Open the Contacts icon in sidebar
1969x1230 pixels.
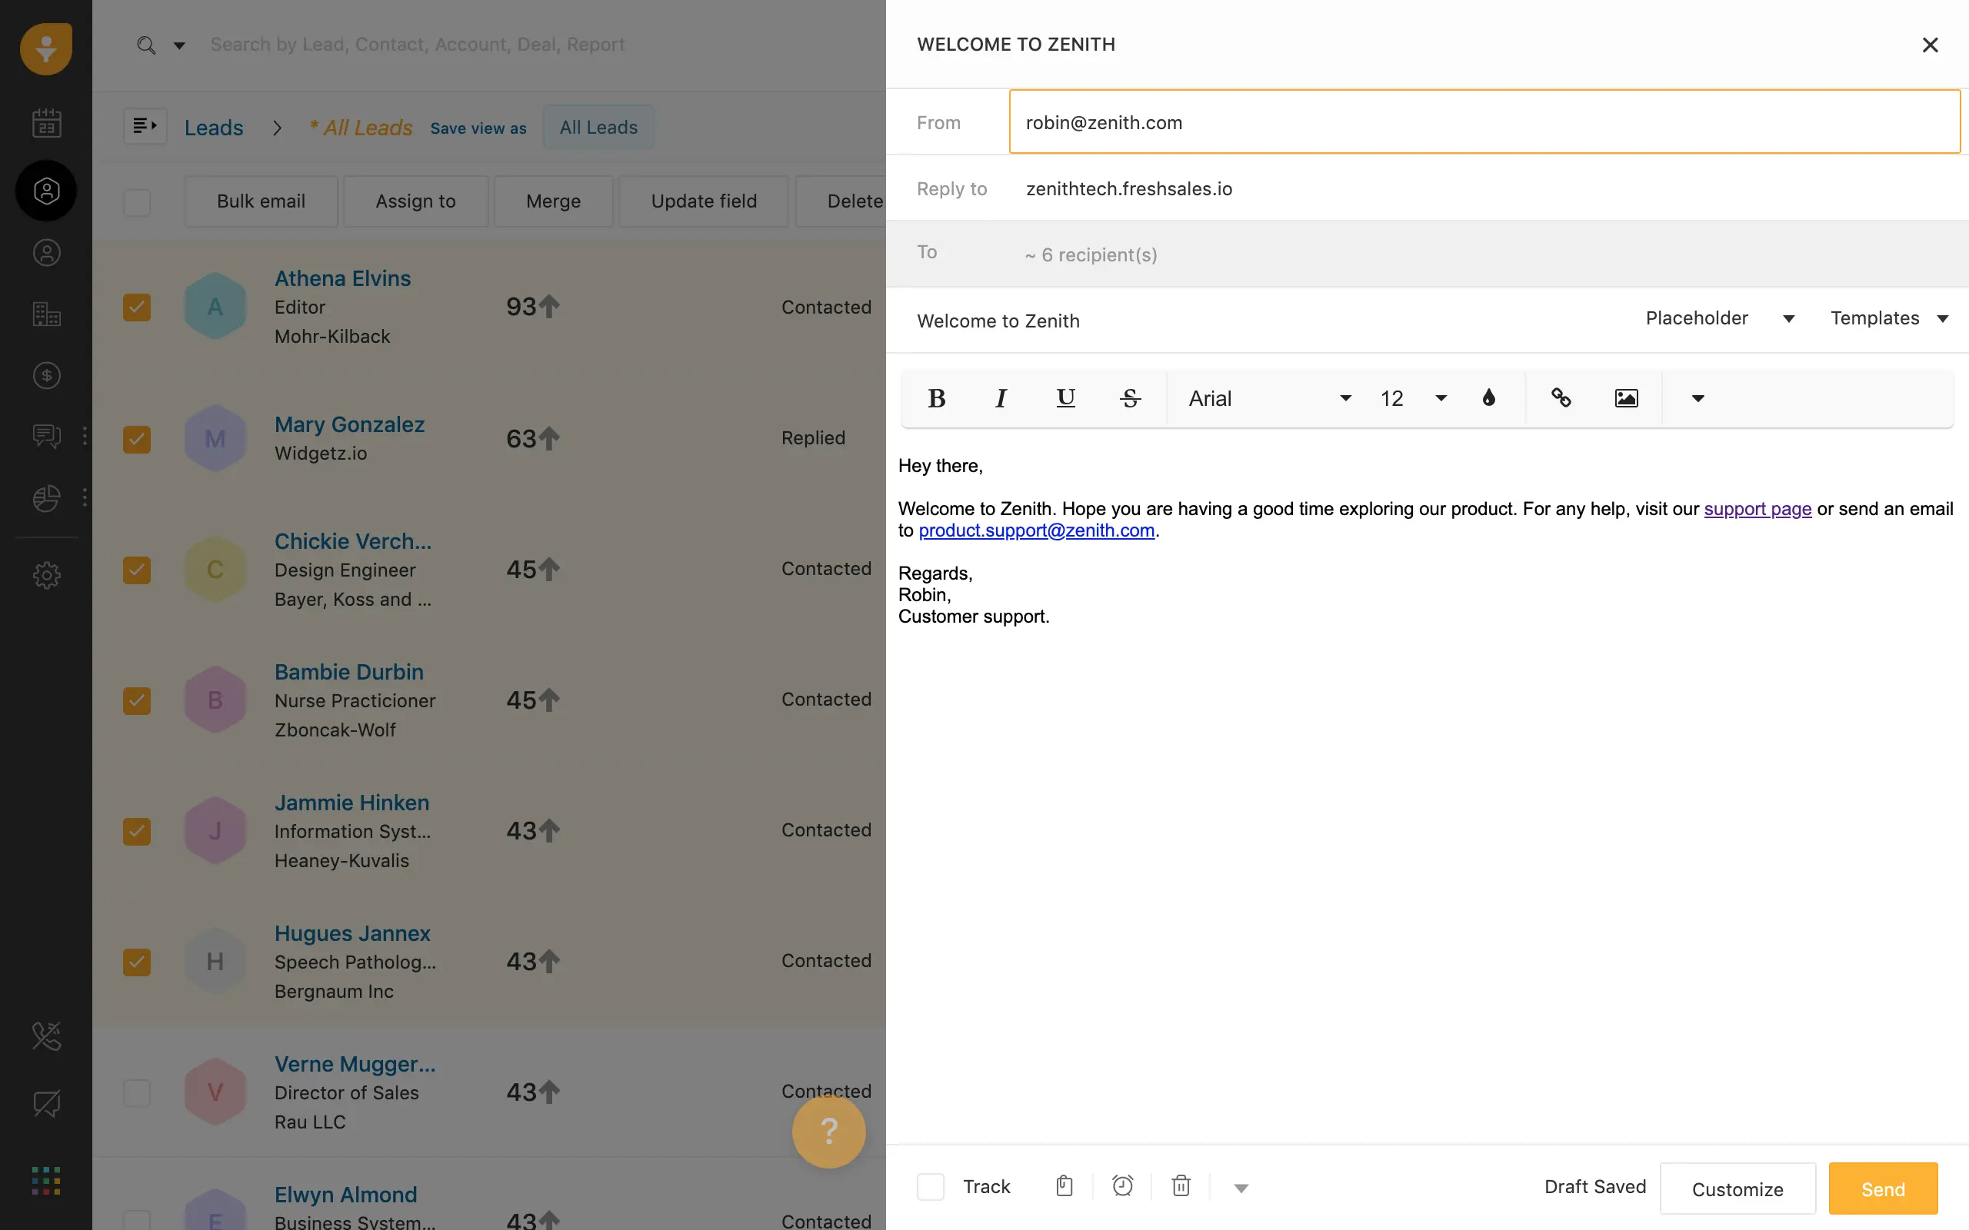tap(46, 253)
